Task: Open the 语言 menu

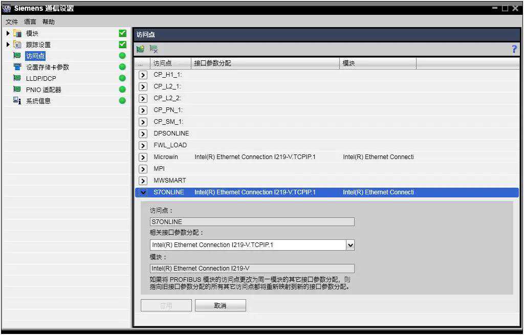Action: pyautogui.click(x=30, y=22)
